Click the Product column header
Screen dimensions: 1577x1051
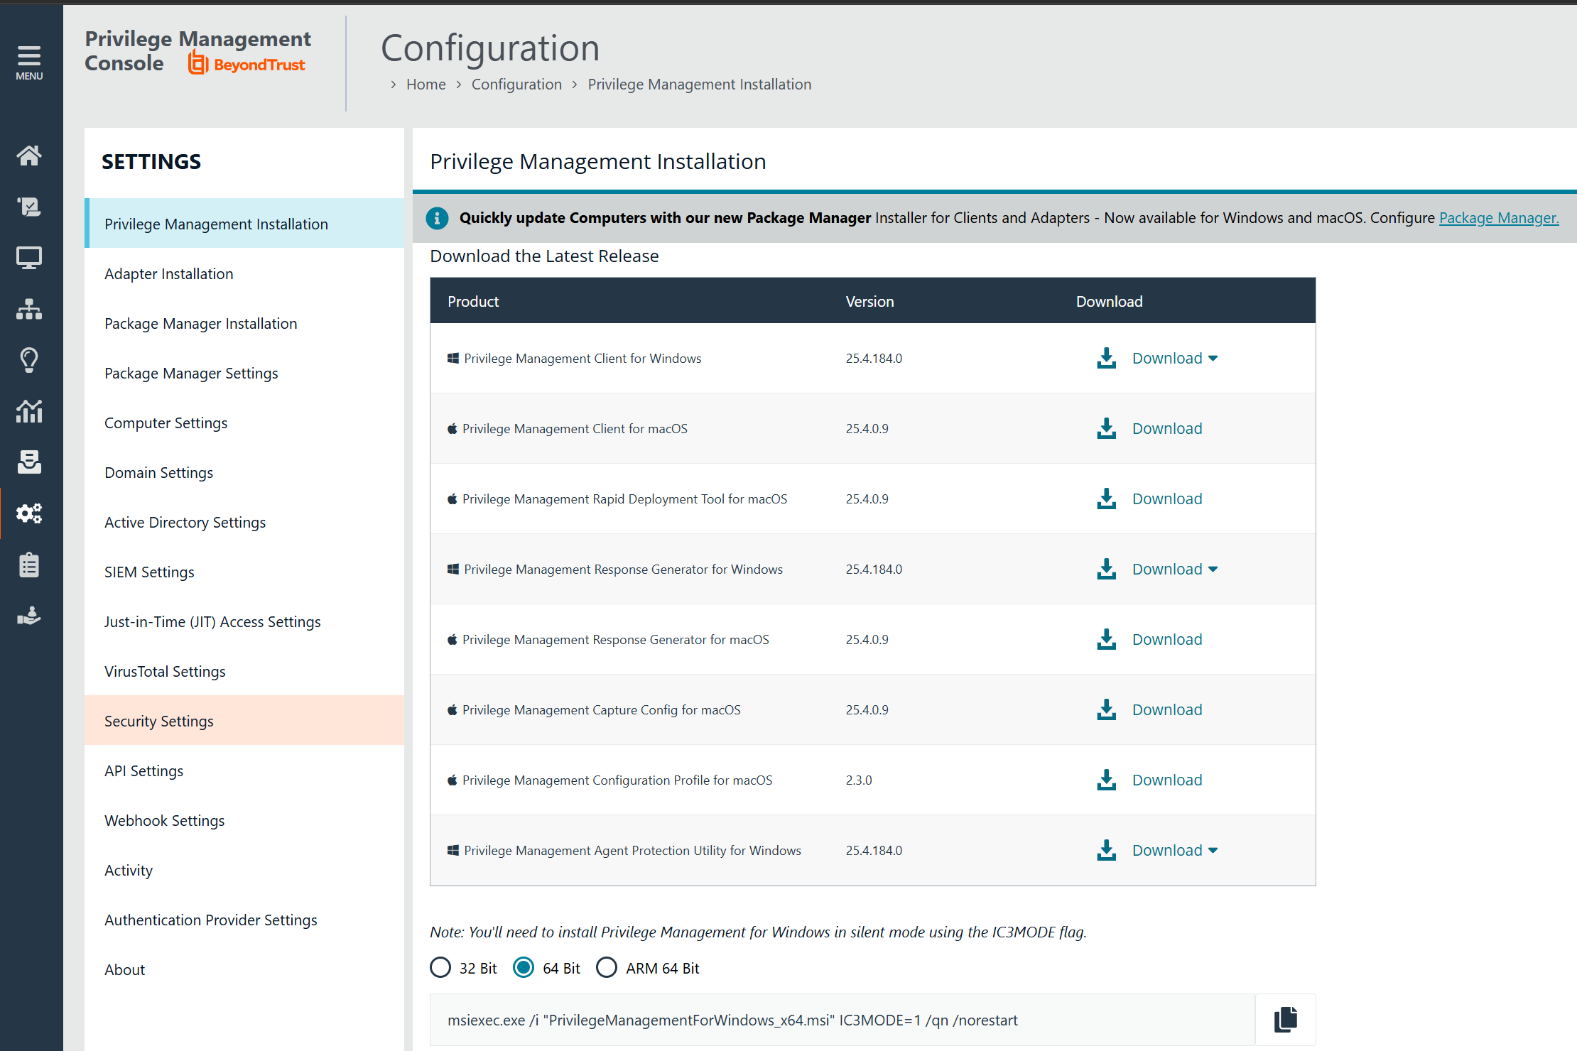tap(473, 301)
